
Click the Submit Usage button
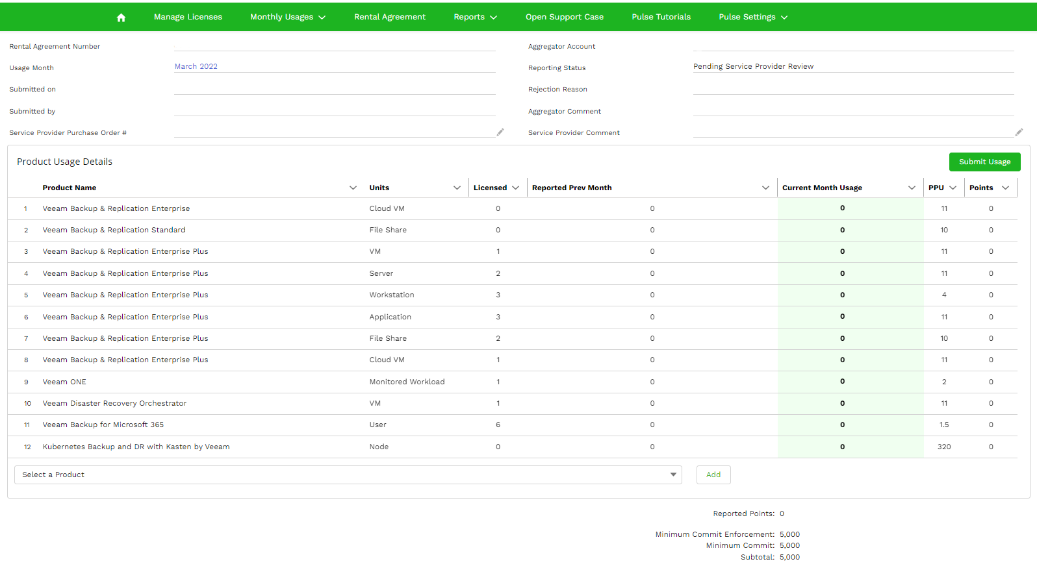click(984, 162)
